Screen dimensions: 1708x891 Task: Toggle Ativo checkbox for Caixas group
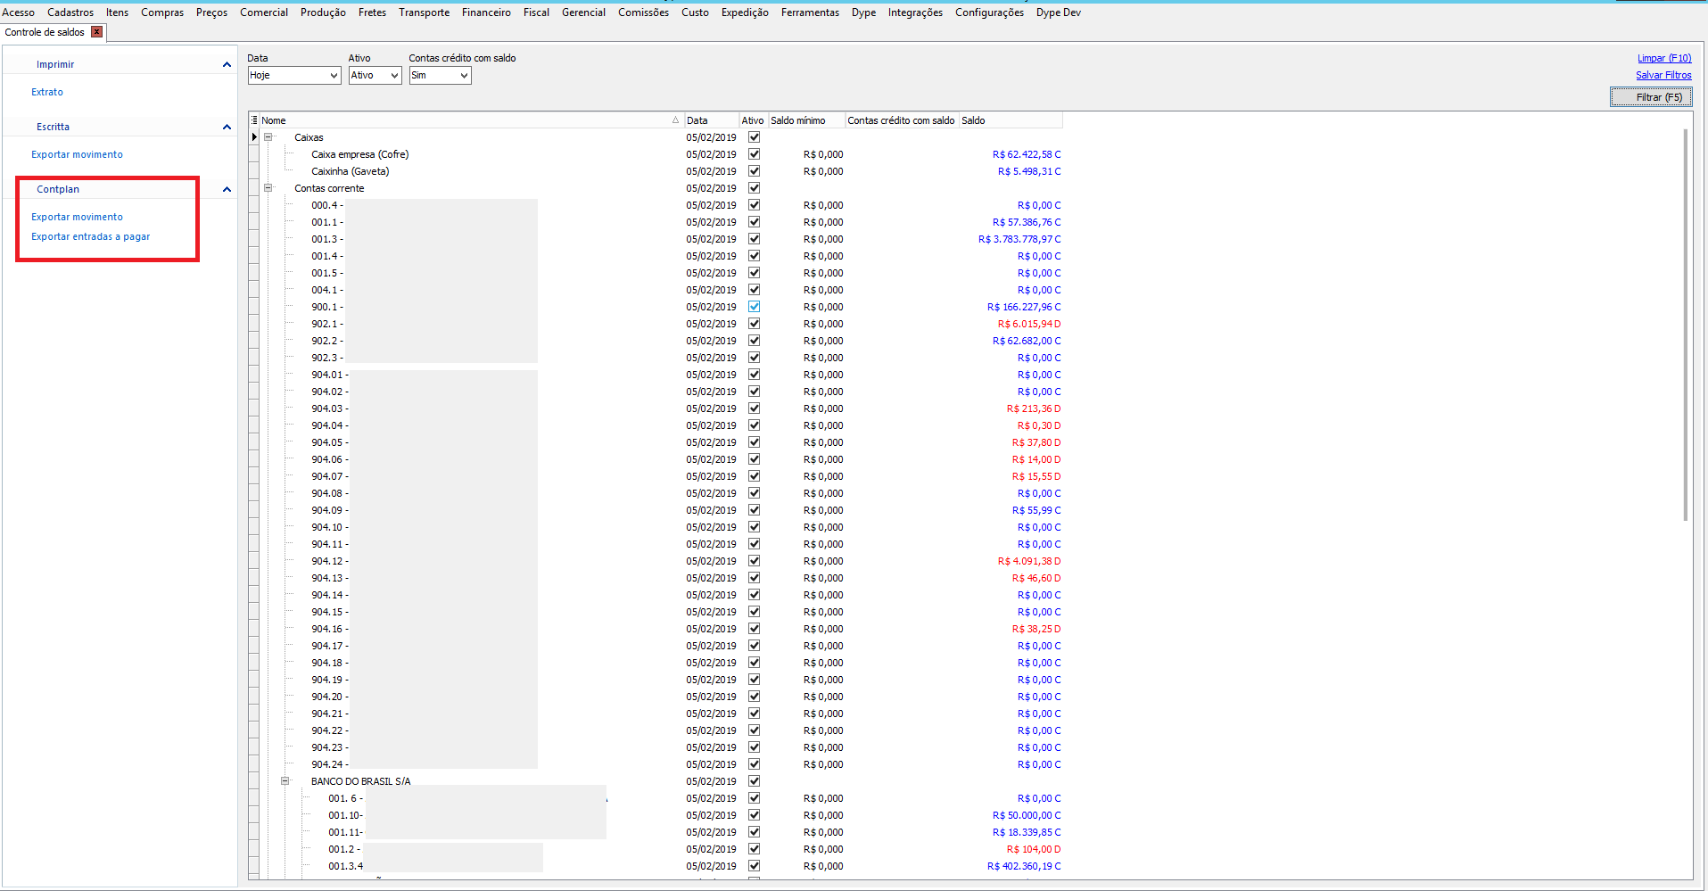pyautogui.click(x=754, y=137)
